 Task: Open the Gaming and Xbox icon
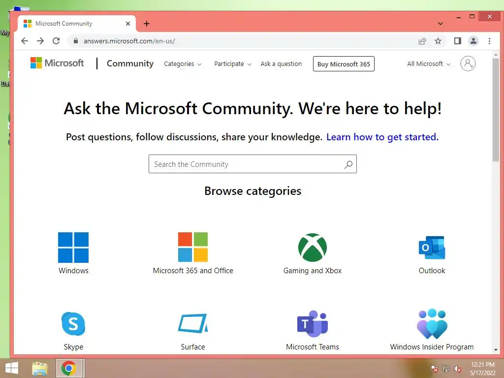(313, 247)
